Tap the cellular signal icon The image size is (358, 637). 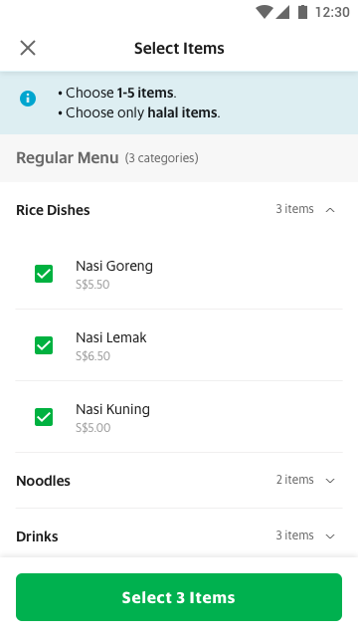(282, 12)
